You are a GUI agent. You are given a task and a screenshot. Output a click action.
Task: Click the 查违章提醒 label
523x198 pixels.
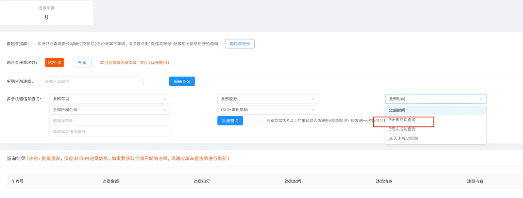18,44
